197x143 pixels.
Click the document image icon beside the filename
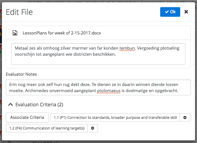(15, 33)
